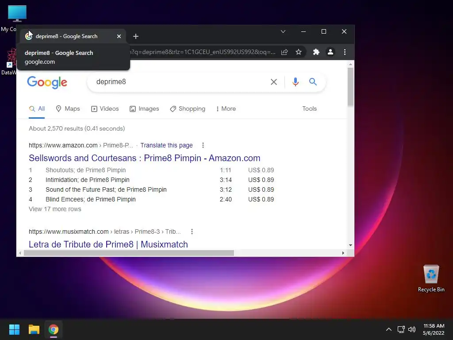453x340 pixels.
Task: Show hidden system tray icons
Action: pyautogui.click(x=389, y=329)
